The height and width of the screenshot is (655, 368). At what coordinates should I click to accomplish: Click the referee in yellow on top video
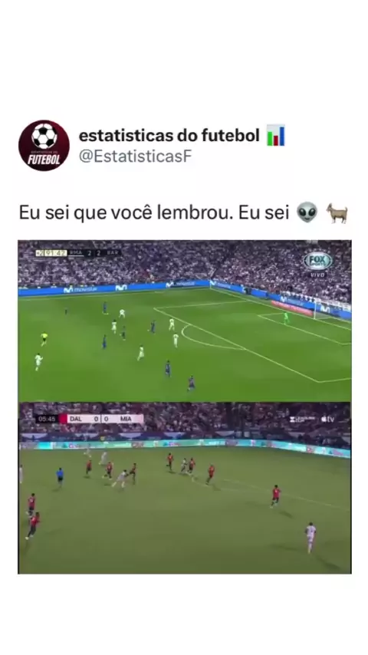pos(44,339)
